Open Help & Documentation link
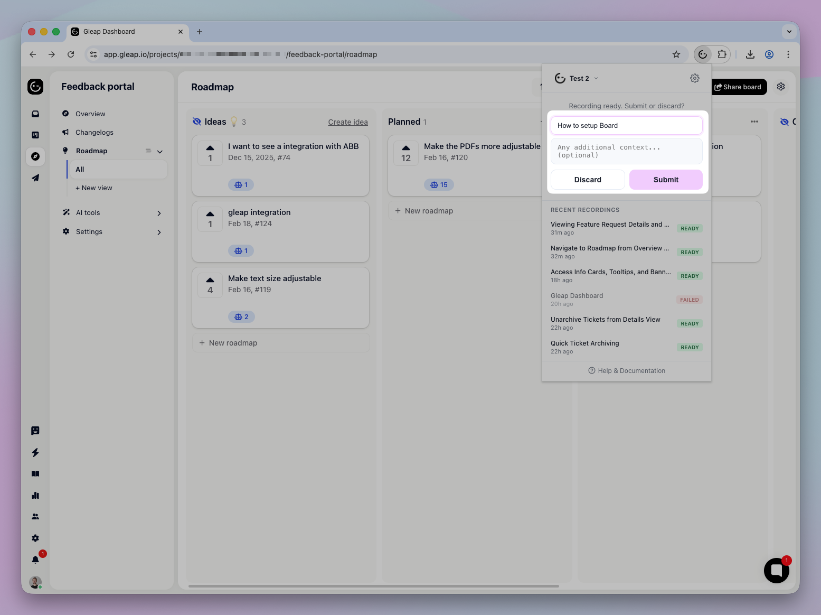The height and width of the screenshot is (615, 821). click(627, 371)
